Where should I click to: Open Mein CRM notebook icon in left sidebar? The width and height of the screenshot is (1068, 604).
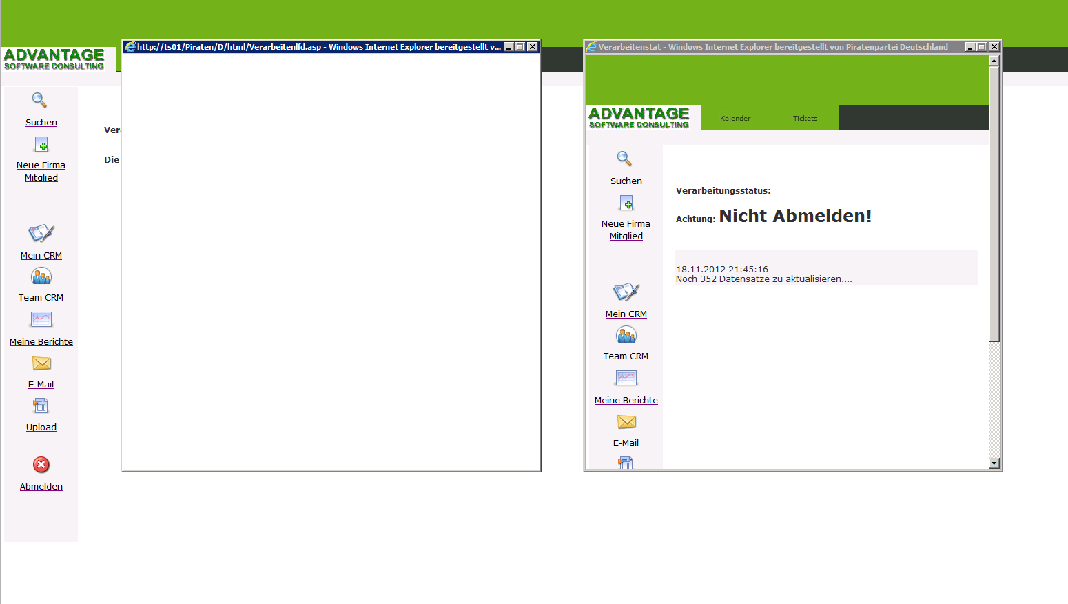point(41,233)
